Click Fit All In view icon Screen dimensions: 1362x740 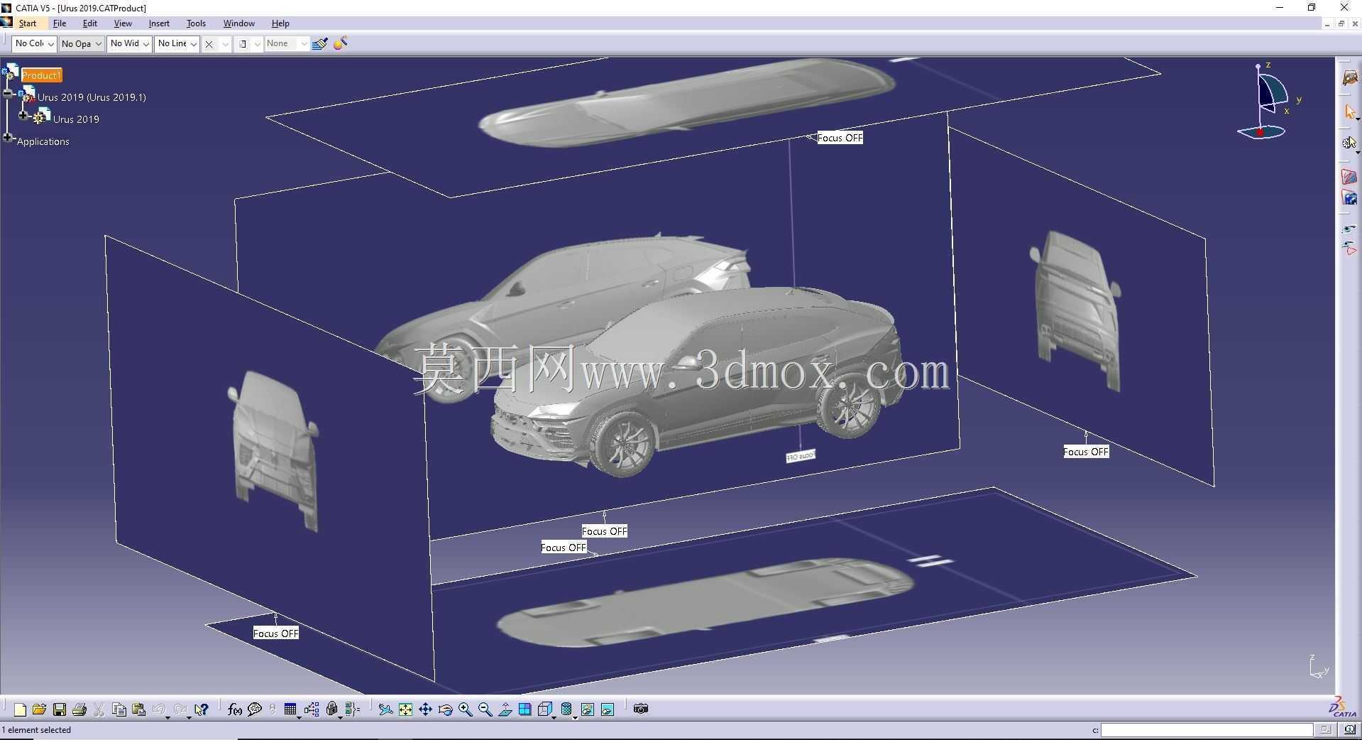[405, 709]
